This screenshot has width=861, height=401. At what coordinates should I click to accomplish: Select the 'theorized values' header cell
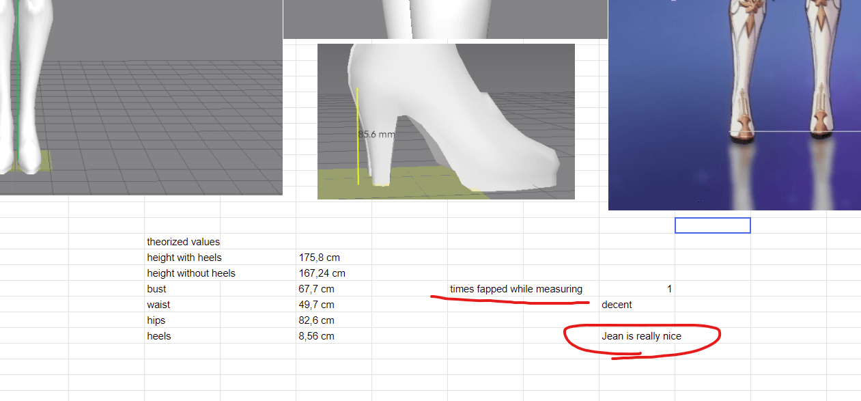(184, 242)
